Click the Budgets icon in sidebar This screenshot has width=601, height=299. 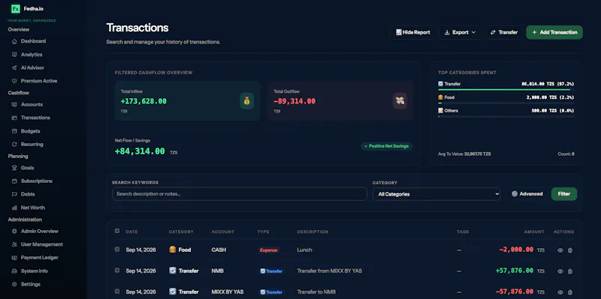coord(14,131)
